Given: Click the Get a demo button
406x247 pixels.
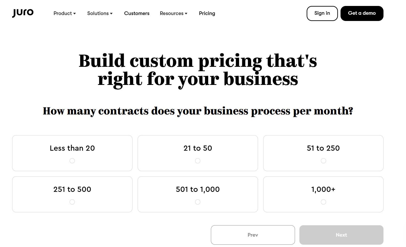Looking at the screenshot, I should click(x=362, y=13).
